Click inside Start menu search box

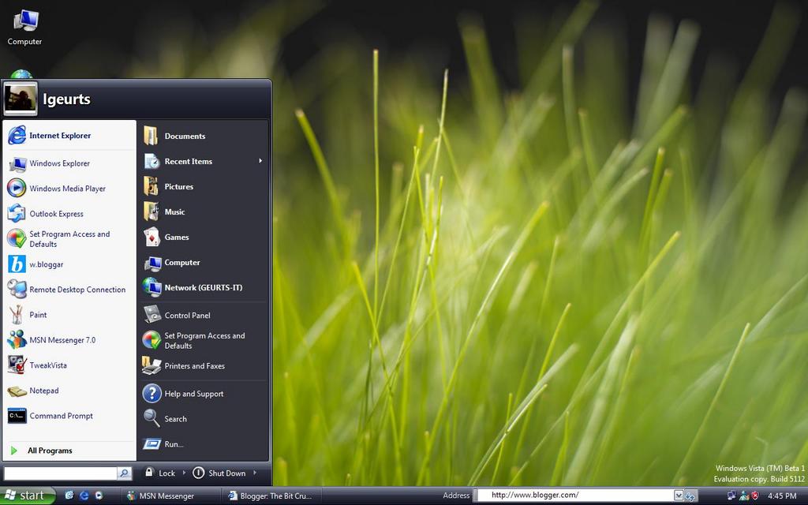click(60, 473)
